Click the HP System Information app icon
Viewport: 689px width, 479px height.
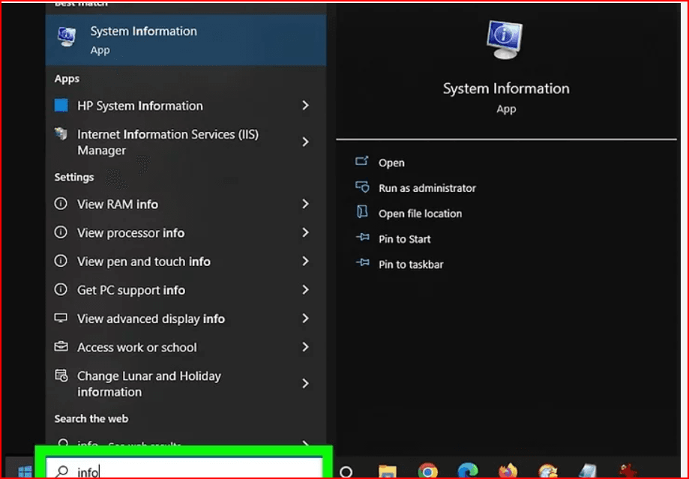[61, 106]
